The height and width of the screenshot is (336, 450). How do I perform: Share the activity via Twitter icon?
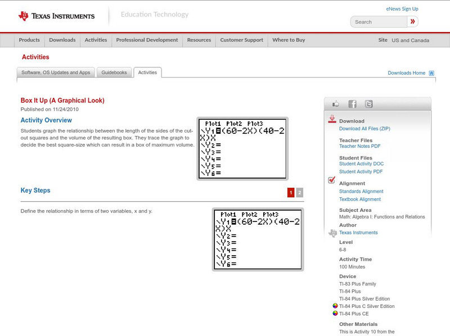click(x=368, y=104)
